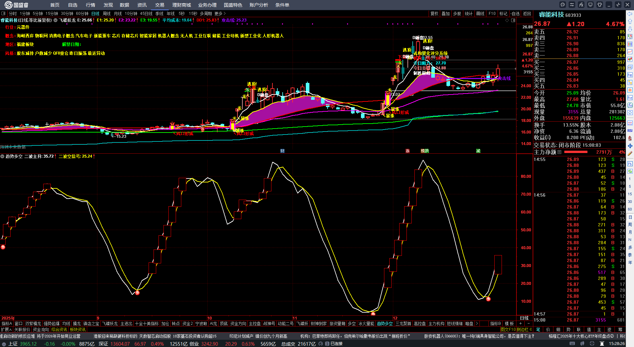This screenshot has width=634, height=347.
Task: Open the 交易 menu
Action: tap(160, 5)
